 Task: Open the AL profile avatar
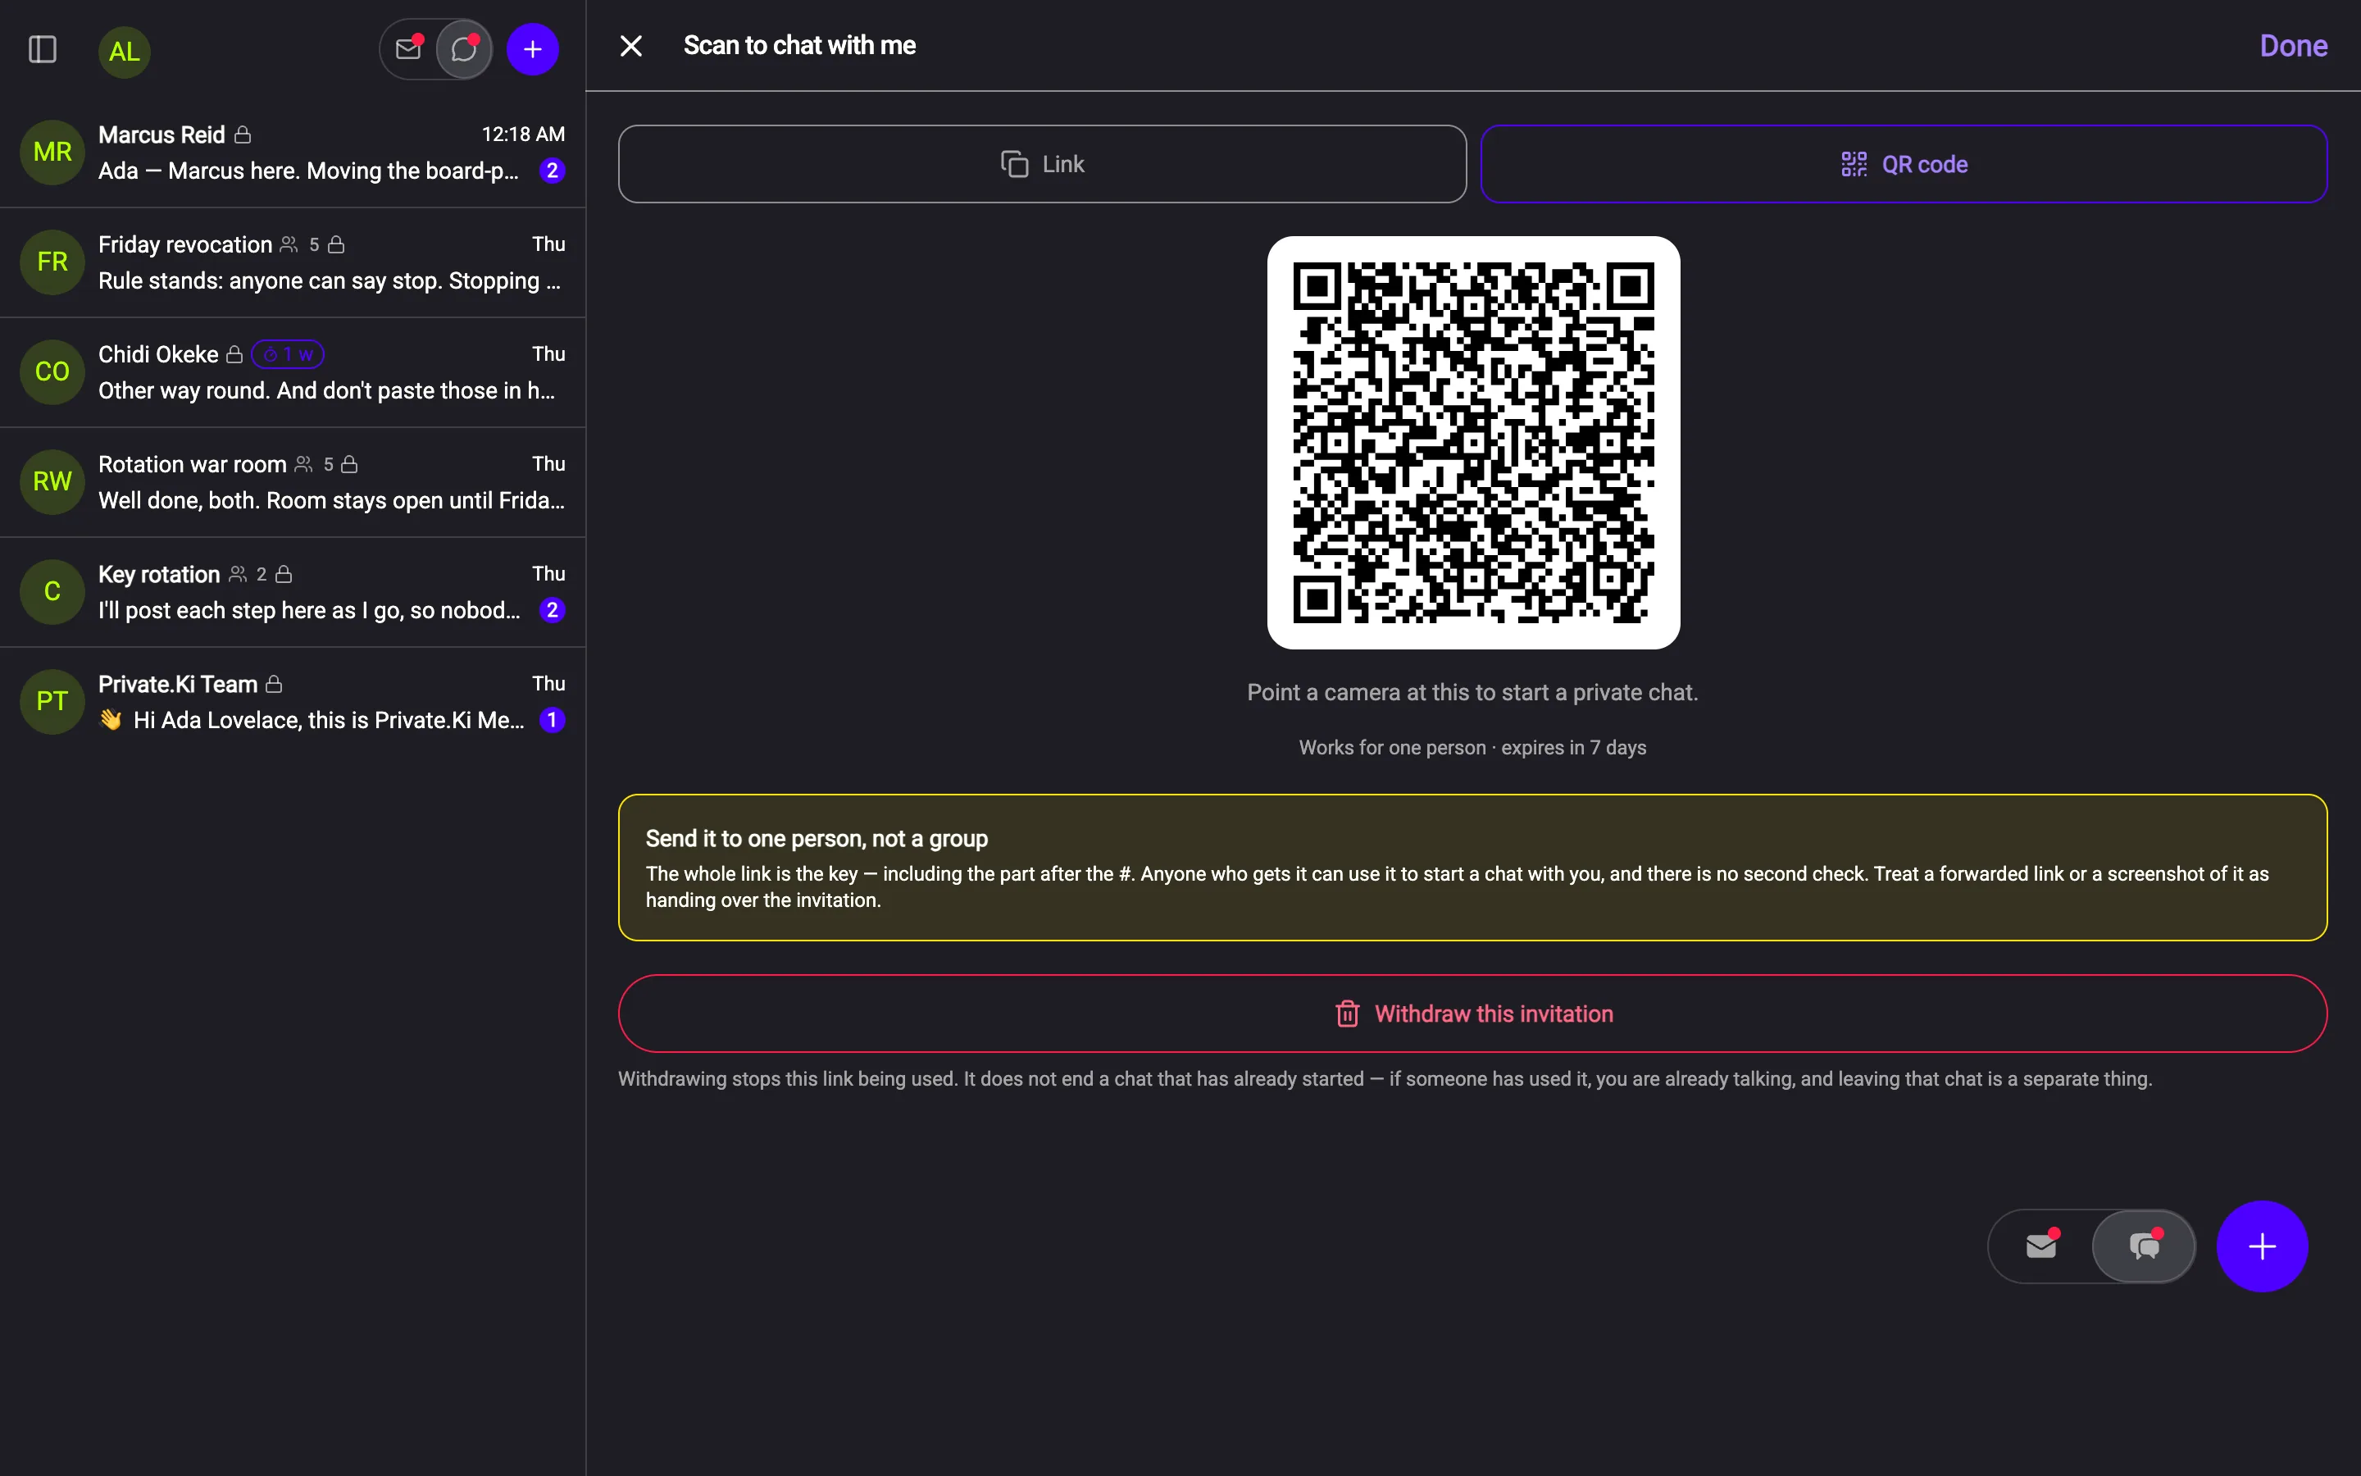[124, 51]
